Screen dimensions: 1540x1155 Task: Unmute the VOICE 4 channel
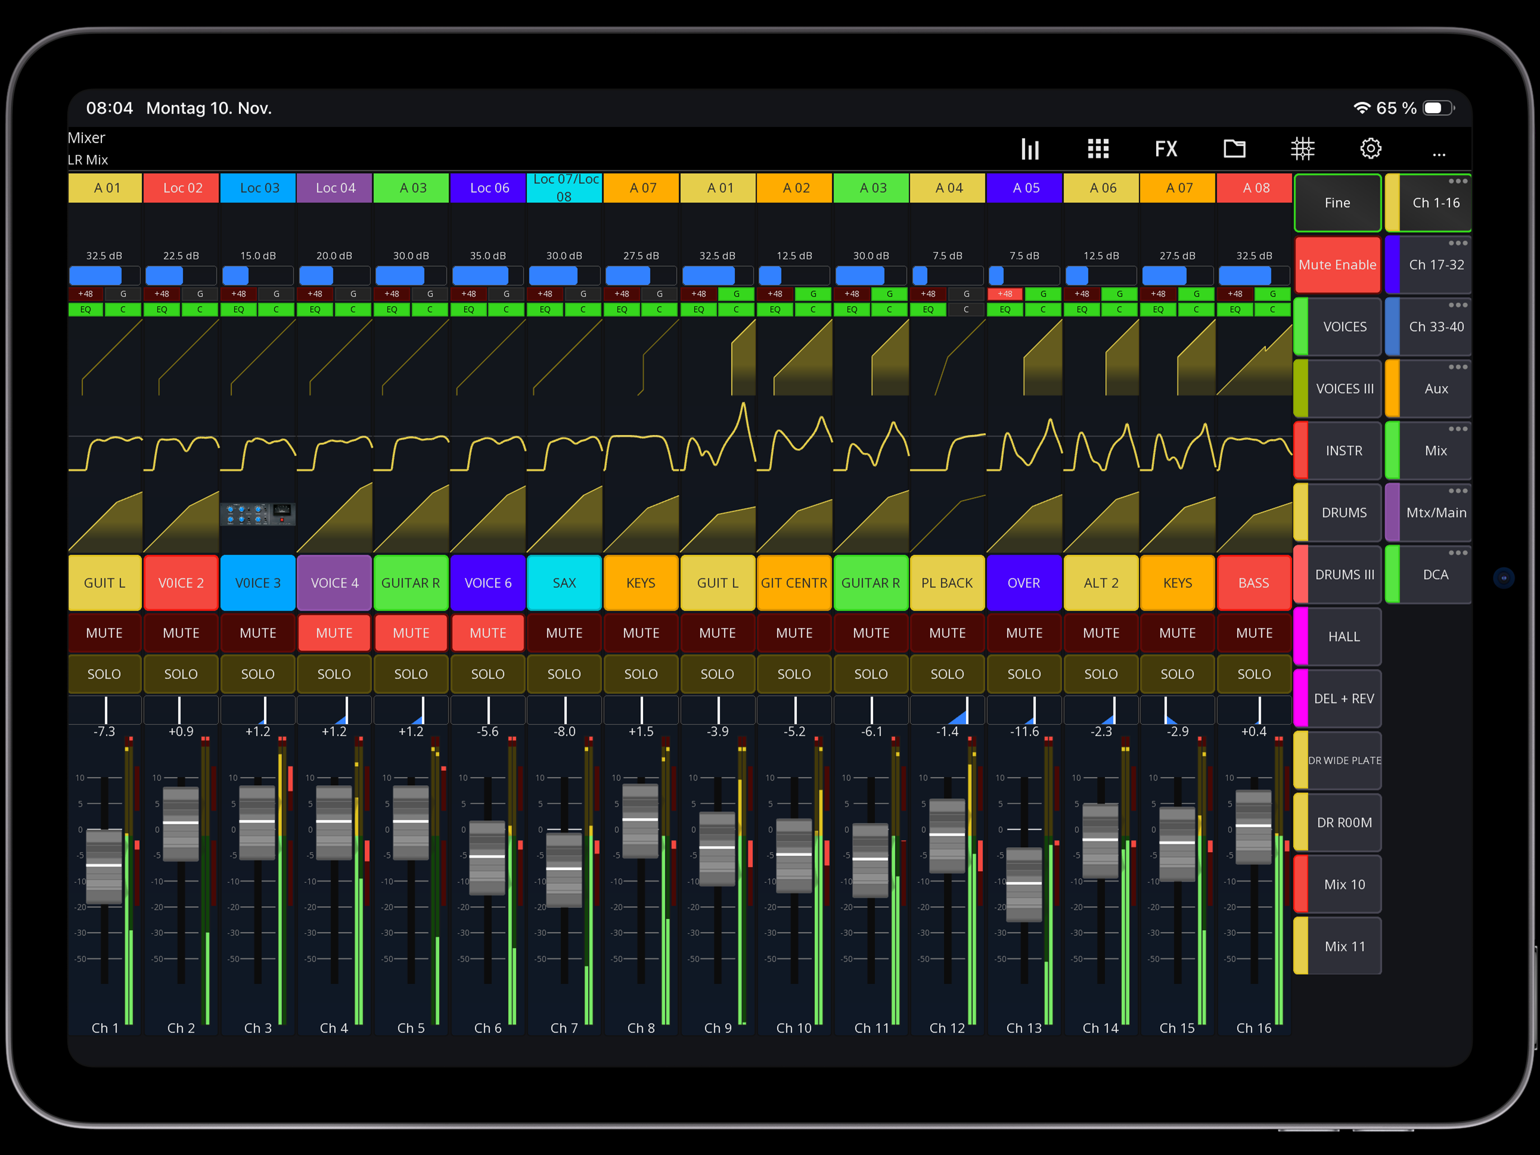pos(334,633)
